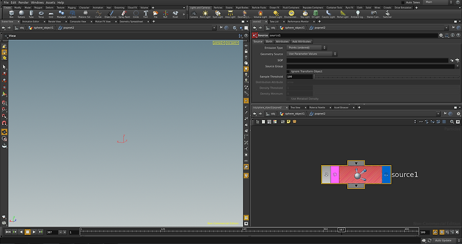Image resolution: width=462 pixels, height=244 pixels.
Task: Click the stop playback button
Action: coord(28,232)
